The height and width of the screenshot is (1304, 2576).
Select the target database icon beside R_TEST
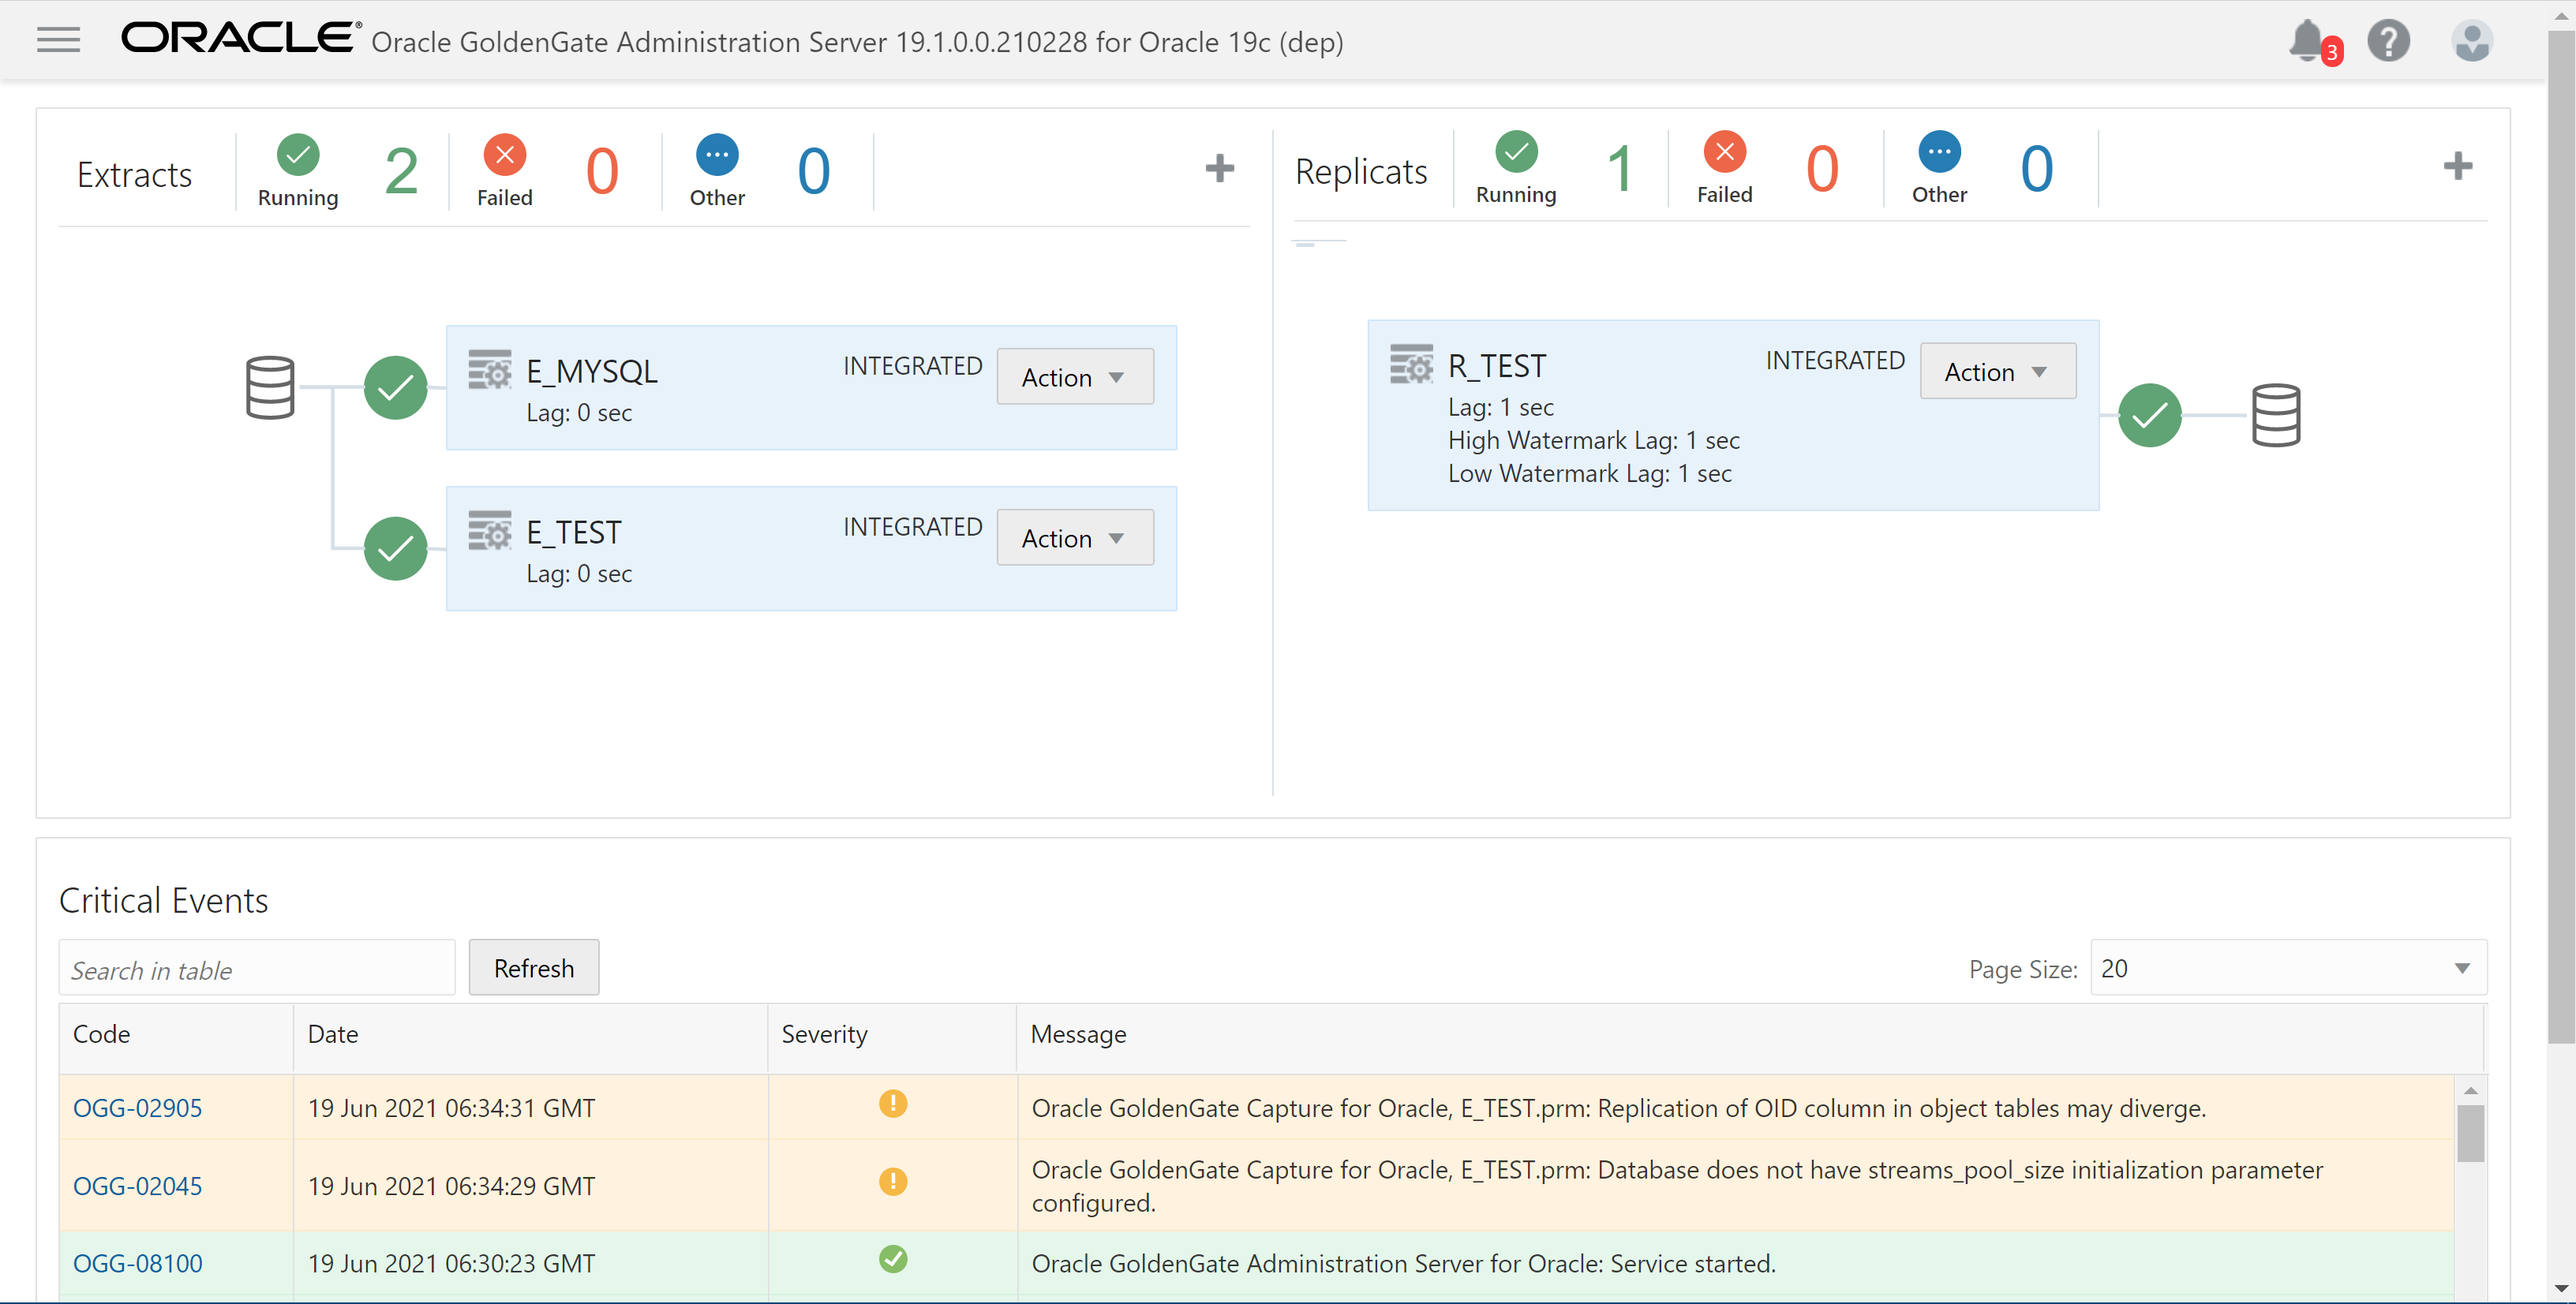2276,415
